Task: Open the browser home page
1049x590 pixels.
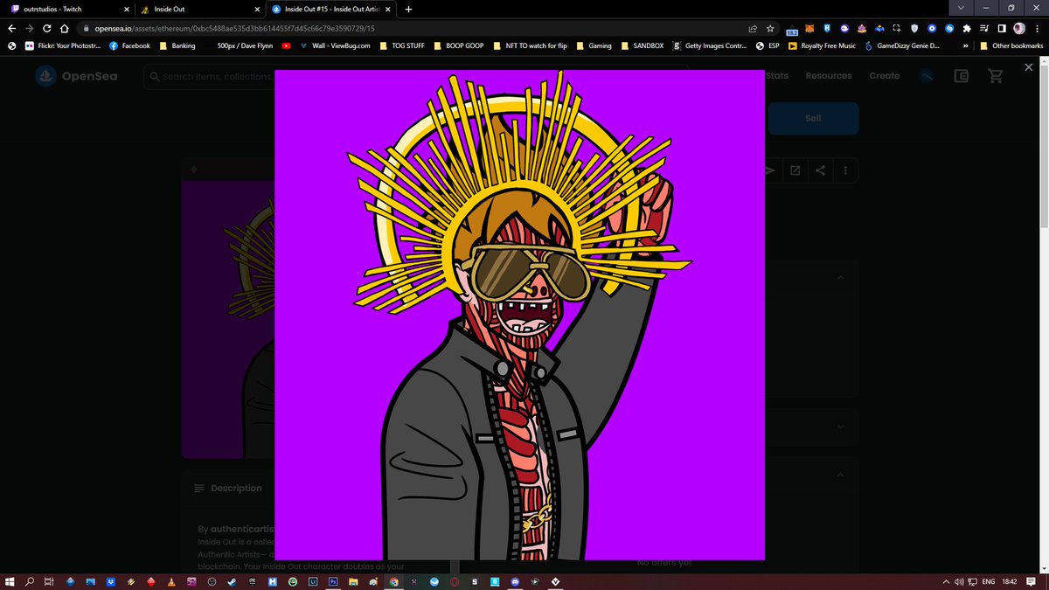Action: [66, 28]
